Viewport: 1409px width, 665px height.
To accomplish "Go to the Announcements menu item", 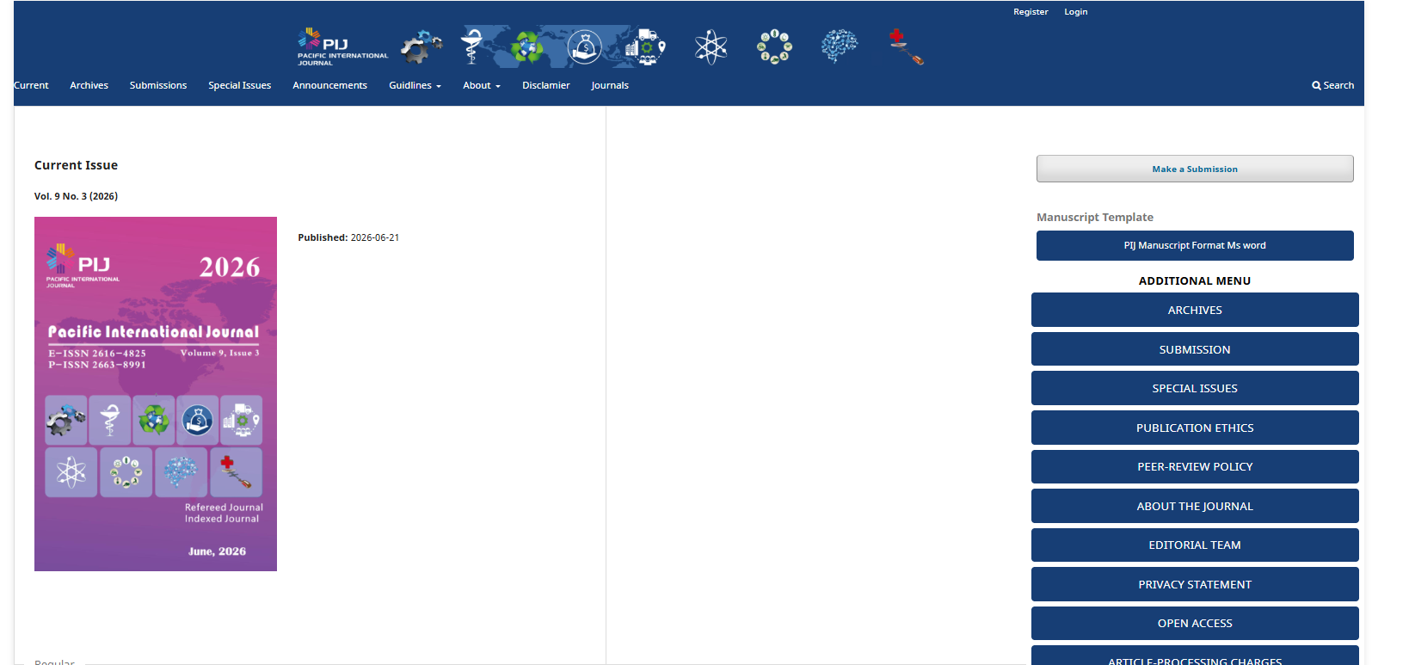I will click(x=329, y=85).
